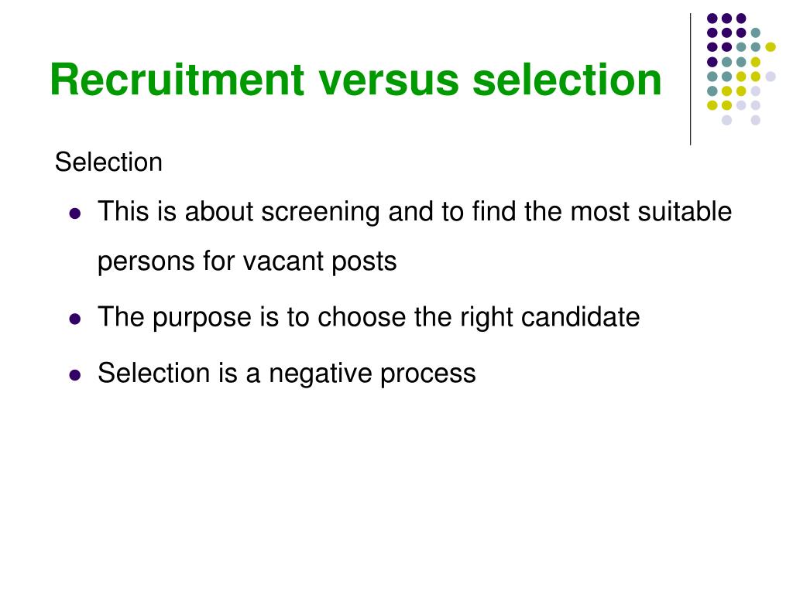Click the bullet beside 'The purpose is to choose'
793x594 pixels.
tap(75, 319)
